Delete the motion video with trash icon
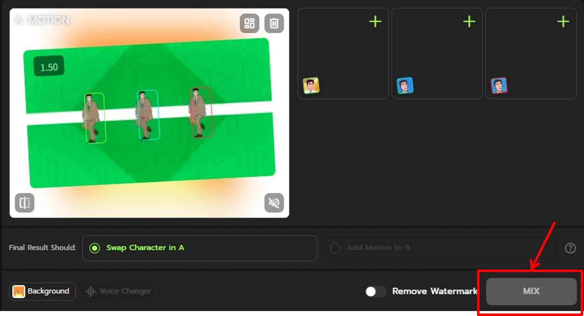This screenshot has width=584, height=316. pyautogui.click(x=274, y=23)
